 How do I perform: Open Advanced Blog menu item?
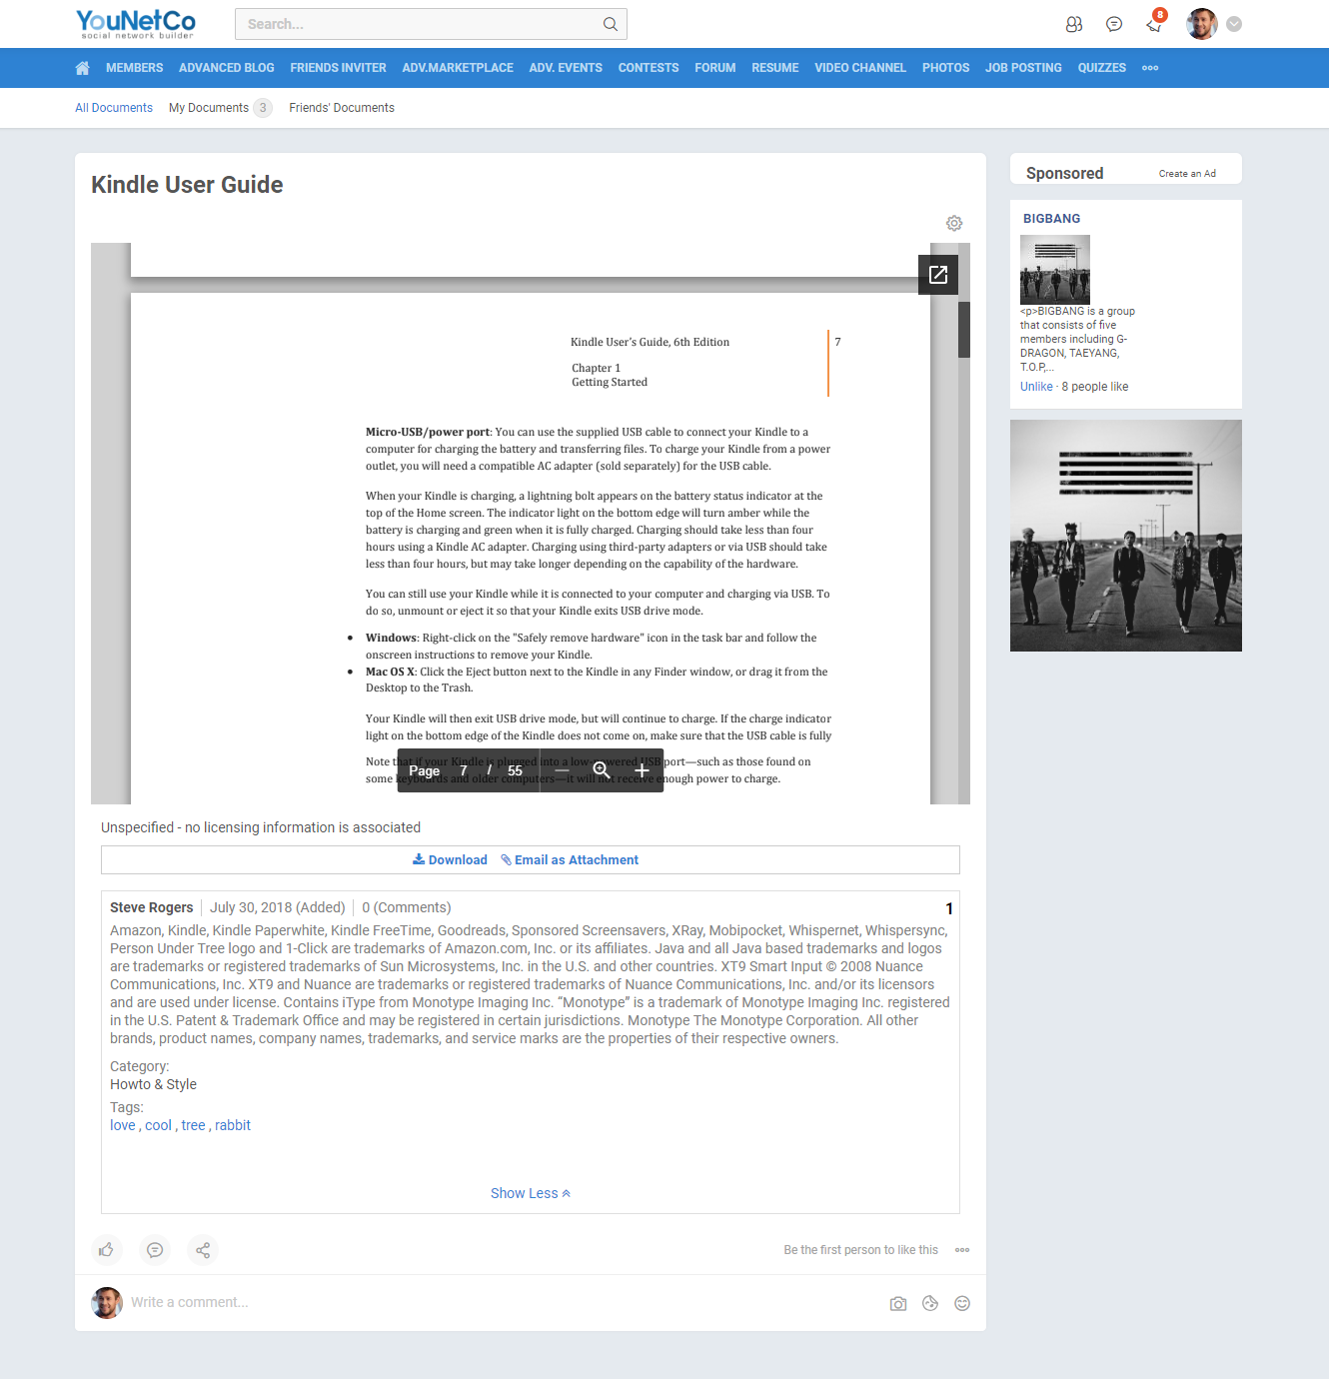coord(226,68)
